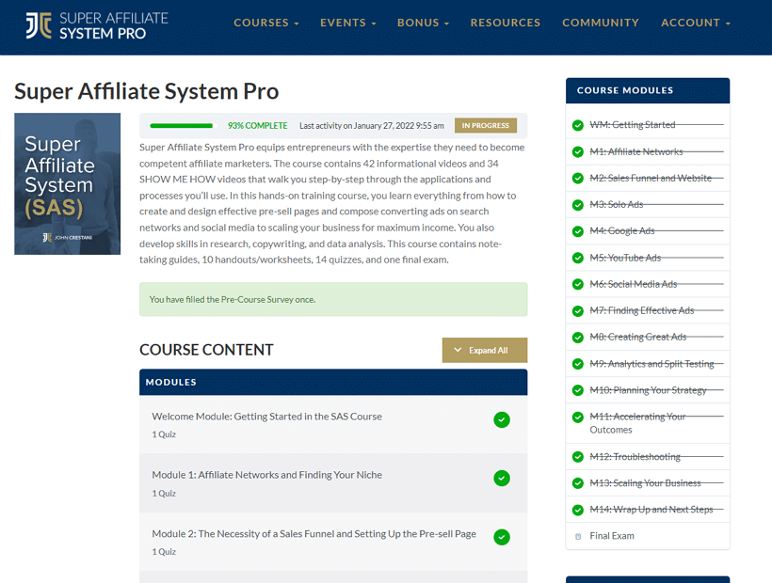Click the checkmark beside M3: Solo Ads

pyautogui.click(x=578, y=204)
